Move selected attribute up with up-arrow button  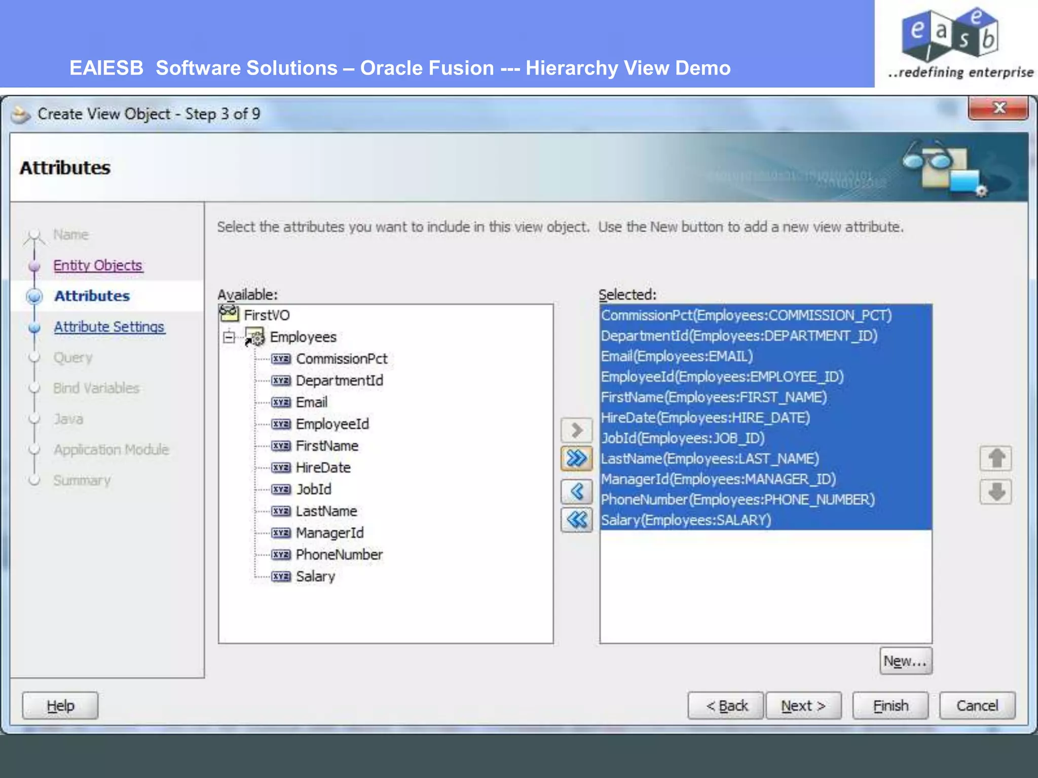coord(996,458)
